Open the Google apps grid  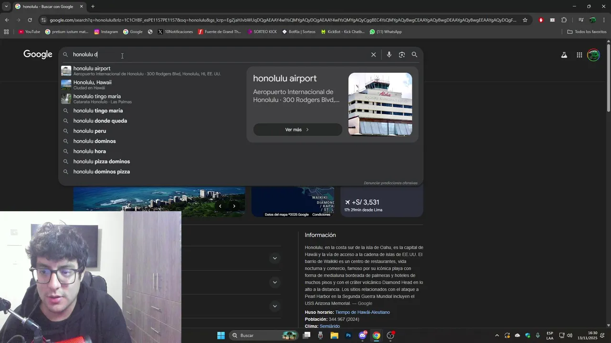pyautogui.click(x=579, y=55)
